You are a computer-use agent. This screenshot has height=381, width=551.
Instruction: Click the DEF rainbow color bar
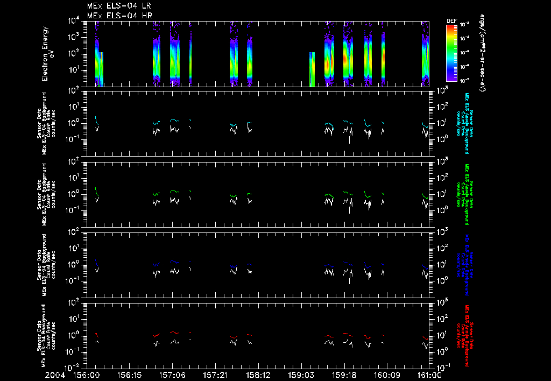click(x=451, y=53)
